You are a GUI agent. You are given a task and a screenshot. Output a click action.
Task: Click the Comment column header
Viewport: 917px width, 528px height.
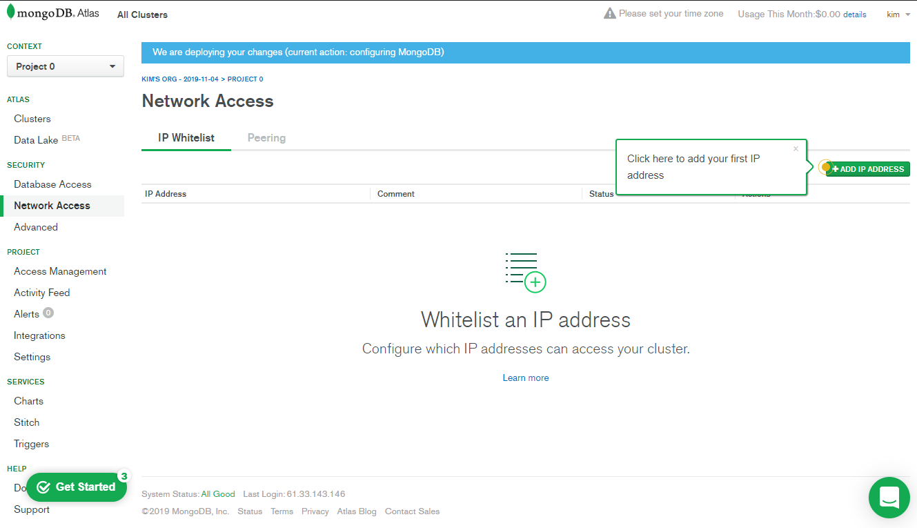[x=396, y=194]
